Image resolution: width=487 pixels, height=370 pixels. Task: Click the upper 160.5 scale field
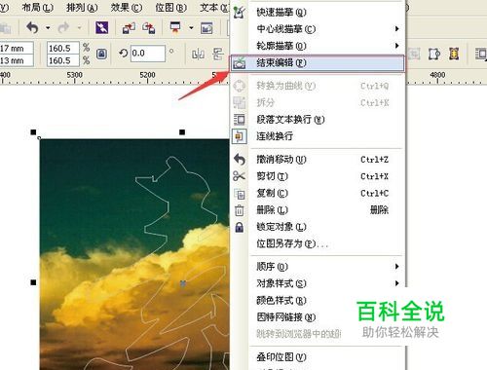click(x=62, y=48)
